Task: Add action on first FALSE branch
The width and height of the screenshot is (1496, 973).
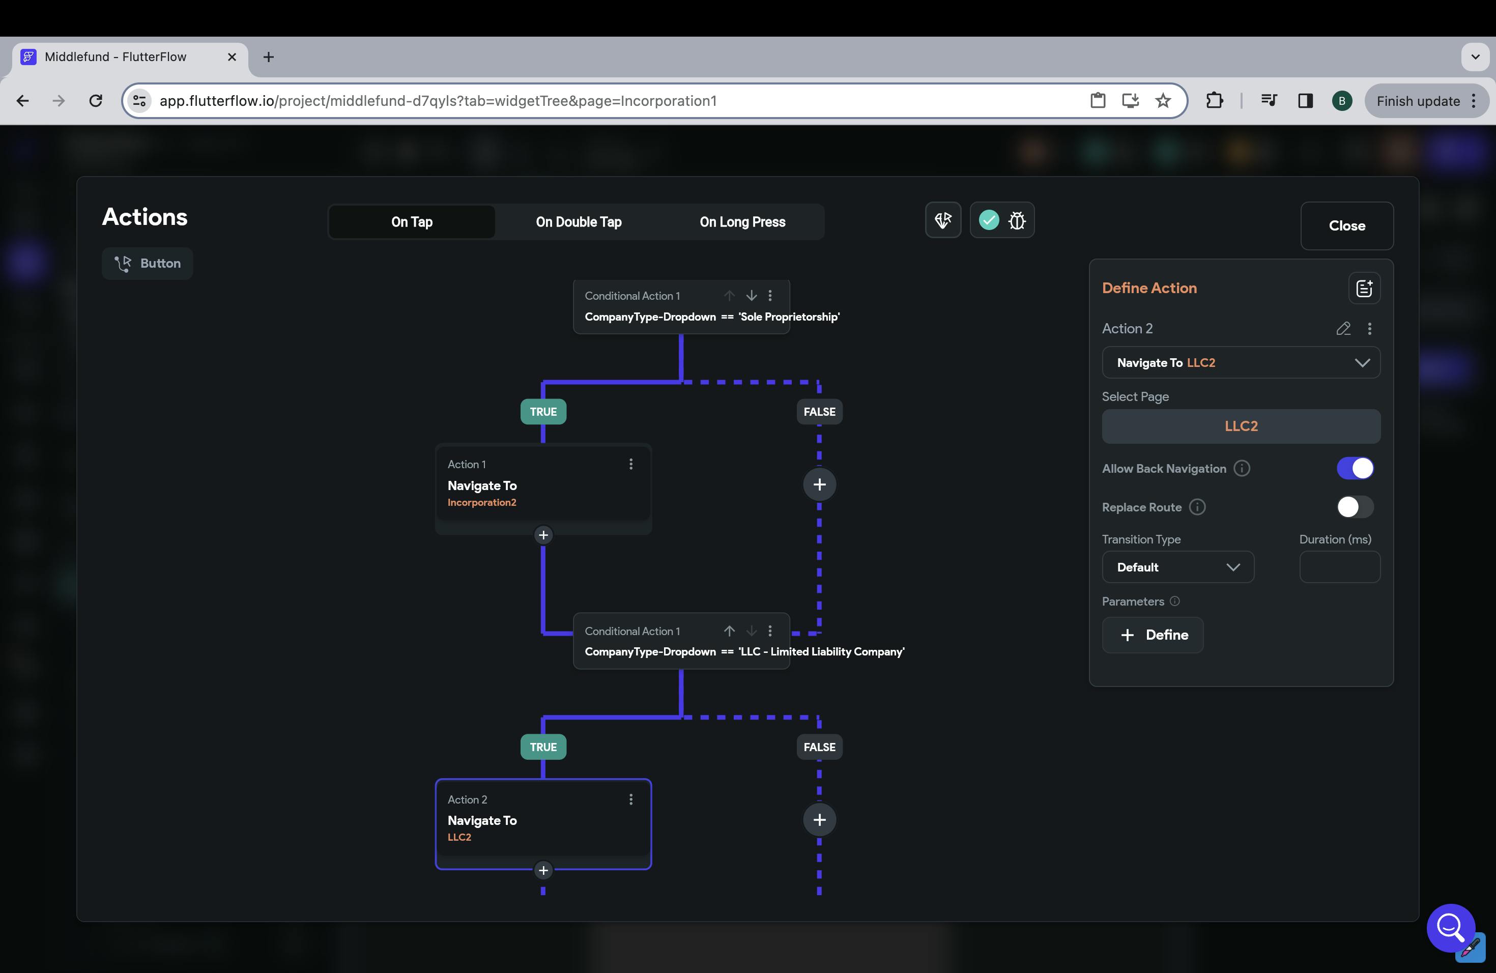Action: (820, 484)
